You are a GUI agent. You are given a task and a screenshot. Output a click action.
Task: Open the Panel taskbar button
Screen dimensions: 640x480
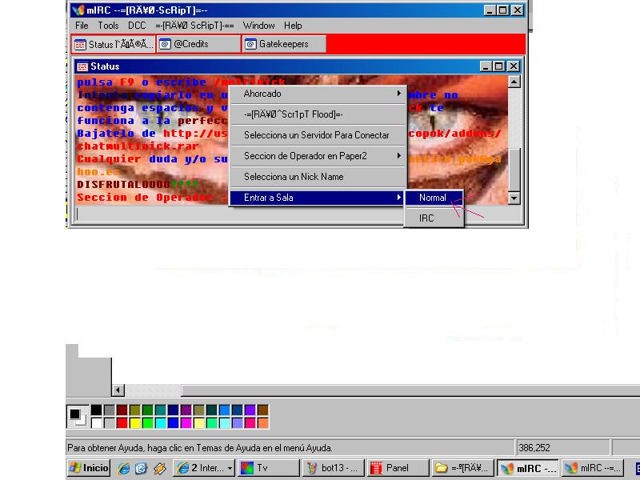[396, 468]
